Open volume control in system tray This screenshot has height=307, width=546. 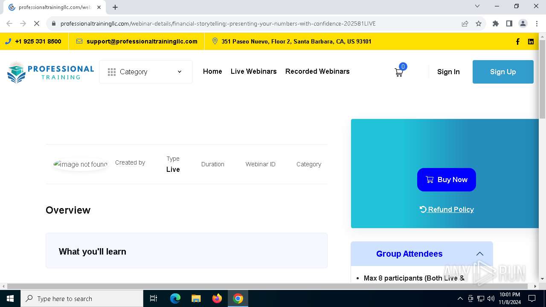[x=491, y=298]
